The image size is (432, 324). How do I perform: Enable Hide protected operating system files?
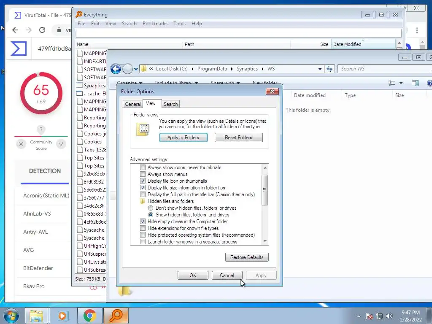tap(143, 235)
